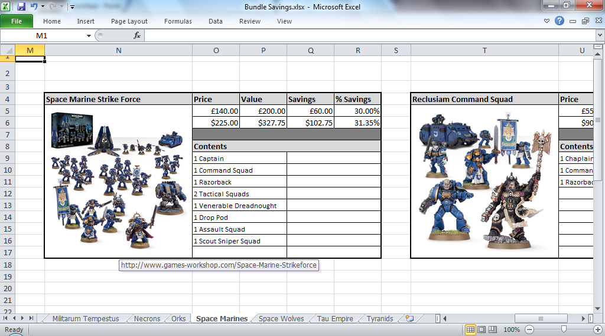Click first-sheet navigation arrow

pyautogui.click(x=5, y=318)
